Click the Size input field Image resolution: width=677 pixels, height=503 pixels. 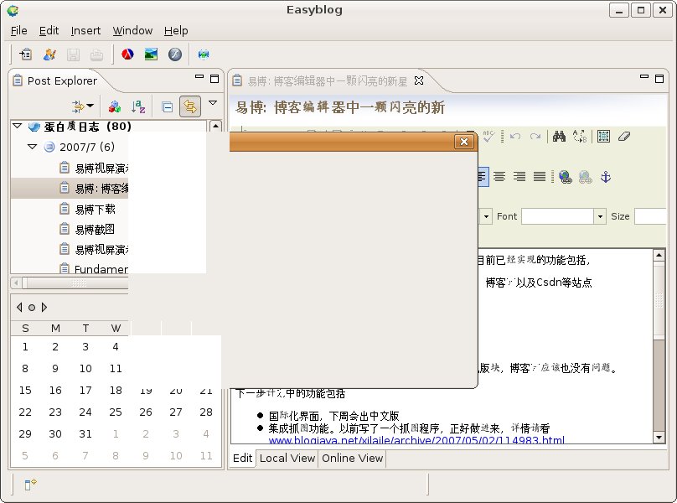pyautogui.click(x=650, y=216)
